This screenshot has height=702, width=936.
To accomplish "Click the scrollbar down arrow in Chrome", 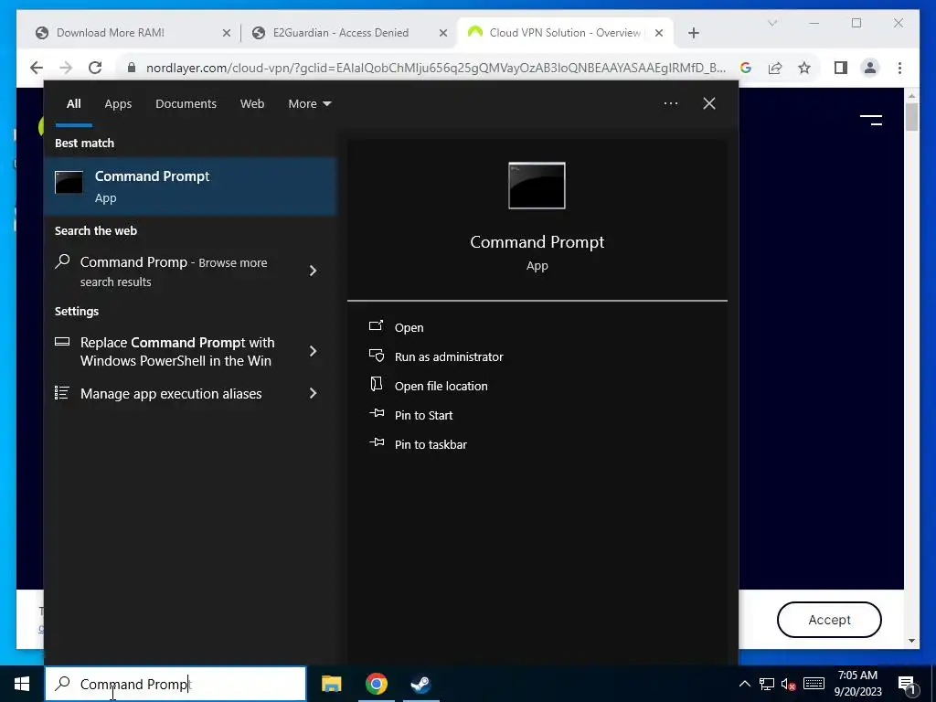I will point(911,641).
